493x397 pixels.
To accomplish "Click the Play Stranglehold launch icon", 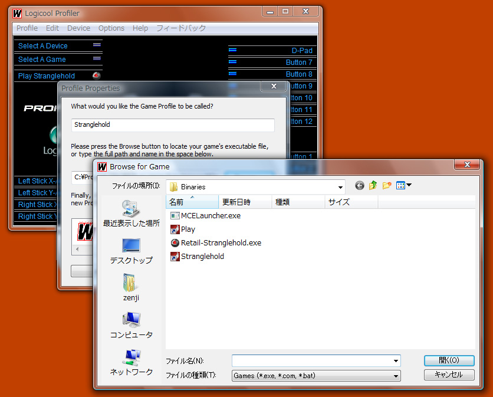I will tap(96, 76).
